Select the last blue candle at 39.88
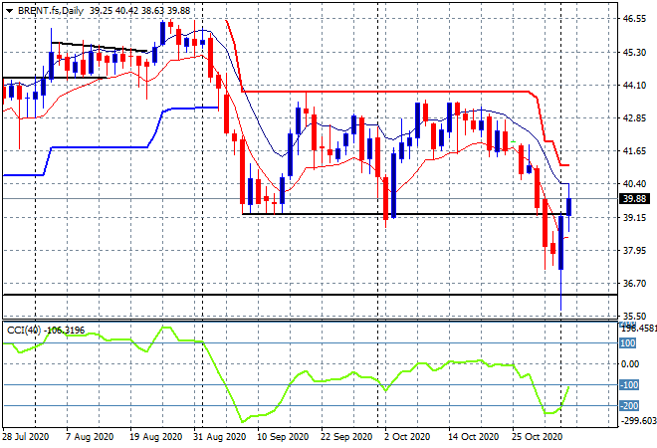657x448 pixels. [x=568, y=207]
